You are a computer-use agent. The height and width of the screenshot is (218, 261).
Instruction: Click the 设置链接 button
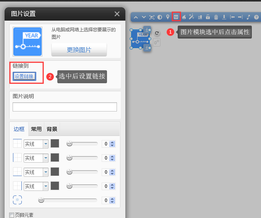point(24,76)
